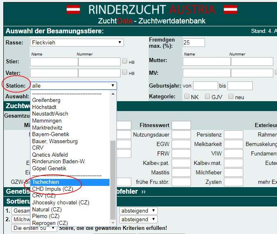This screenshot has width=277, height=234.
Task: Select Reprogen (CZ) option
Action: point(70,223)
